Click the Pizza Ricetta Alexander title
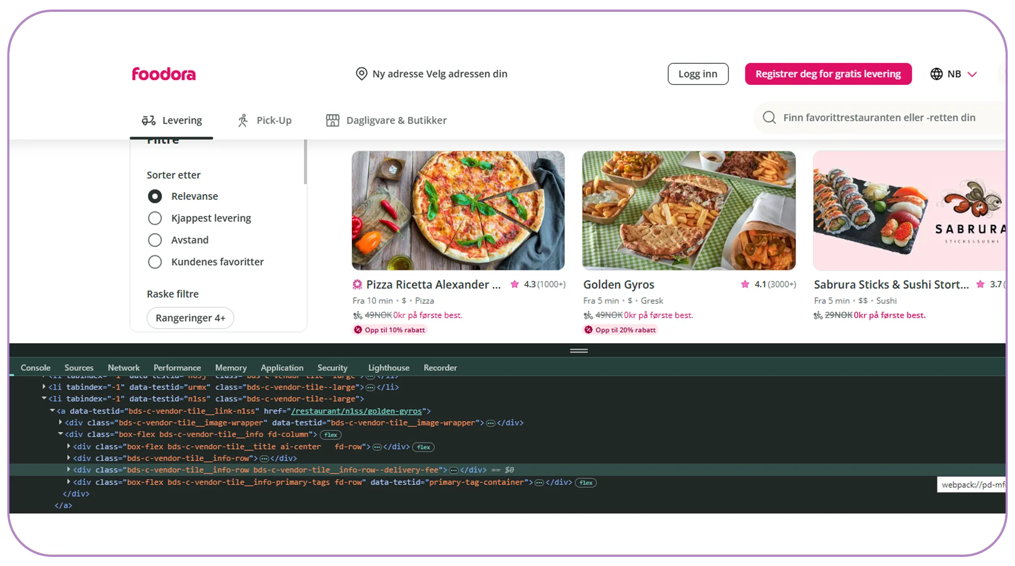 (434, 285)
